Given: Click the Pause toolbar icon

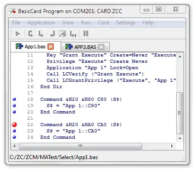Looking at the screenshot, I should 86,33.
